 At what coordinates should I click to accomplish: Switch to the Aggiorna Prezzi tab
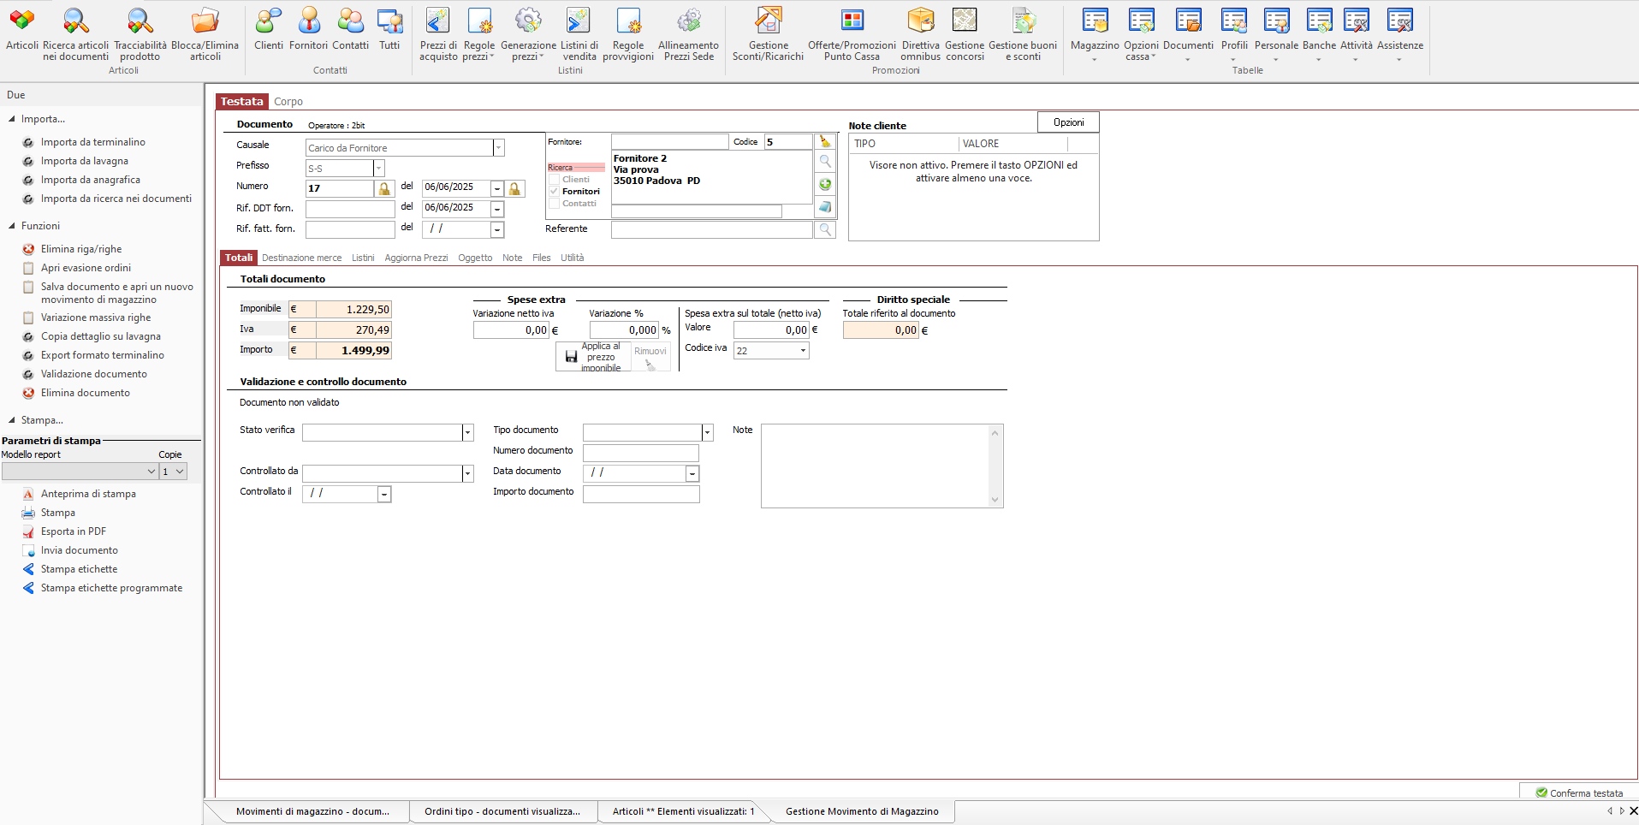tap(416, 258)
